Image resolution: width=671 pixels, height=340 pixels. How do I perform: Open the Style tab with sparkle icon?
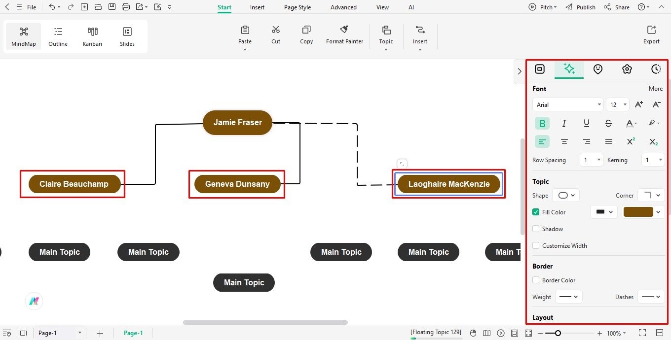coord(569,69)
